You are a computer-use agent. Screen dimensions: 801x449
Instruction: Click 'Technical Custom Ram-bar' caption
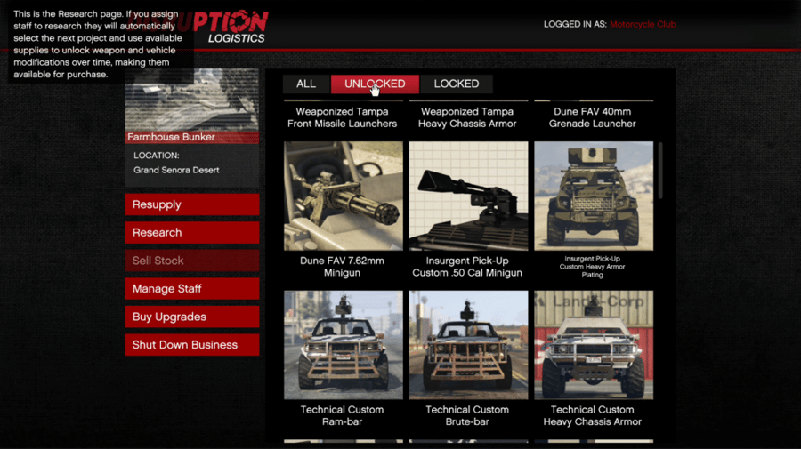[x=343, y=416]
